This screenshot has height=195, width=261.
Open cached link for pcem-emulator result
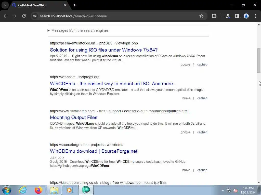pyautogui.click(x=202, y=64)
